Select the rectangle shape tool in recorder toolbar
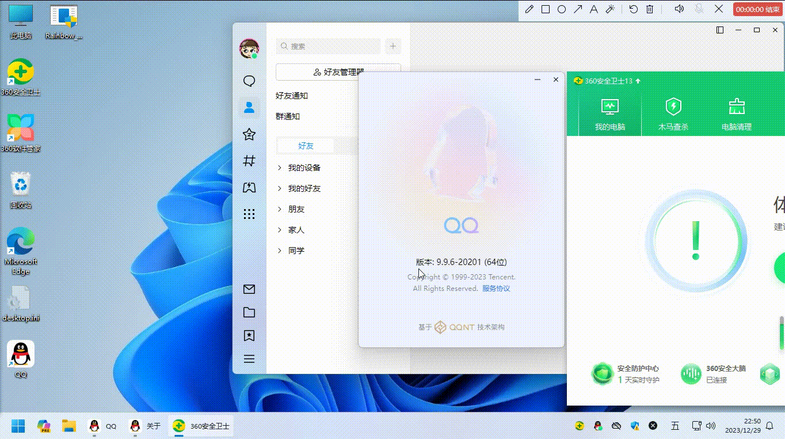 tap(546, 9)
